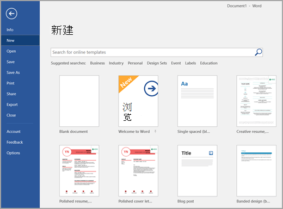Open the Share page

click(x=11, y=94)
